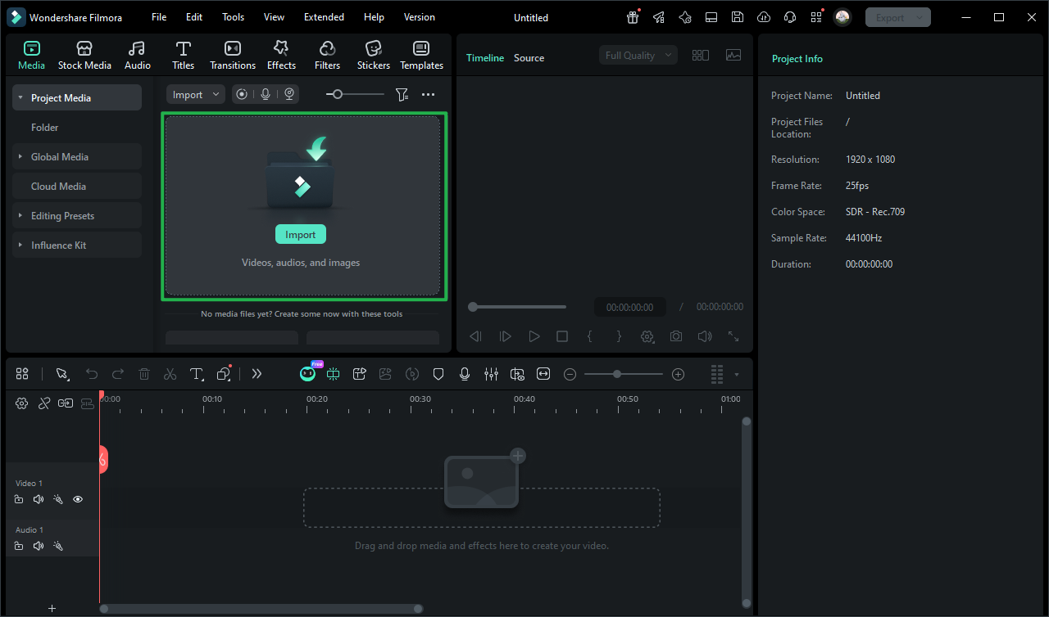Save project with the floppy disk icon

tap(738, 17)
